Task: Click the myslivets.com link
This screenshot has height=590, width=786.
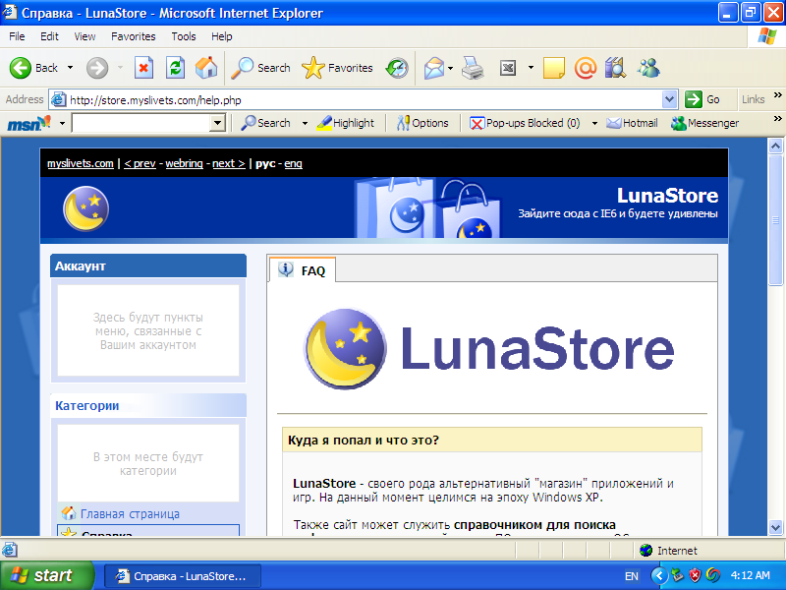Action: (x=81, y=163)
